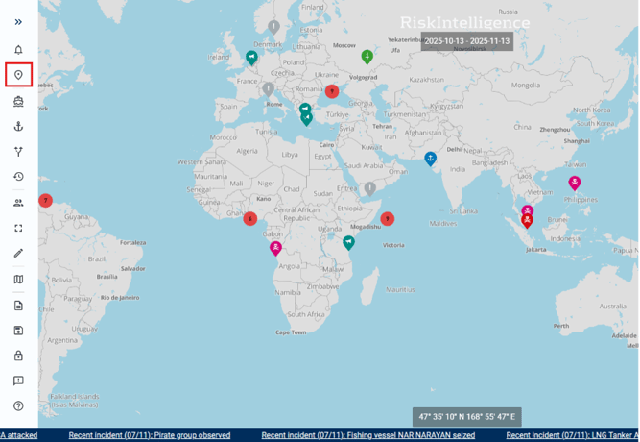The width and height of the screenshot is (640, 442).
Task: Click gray alert marker above Rome
Action: (x=268, y=88)
